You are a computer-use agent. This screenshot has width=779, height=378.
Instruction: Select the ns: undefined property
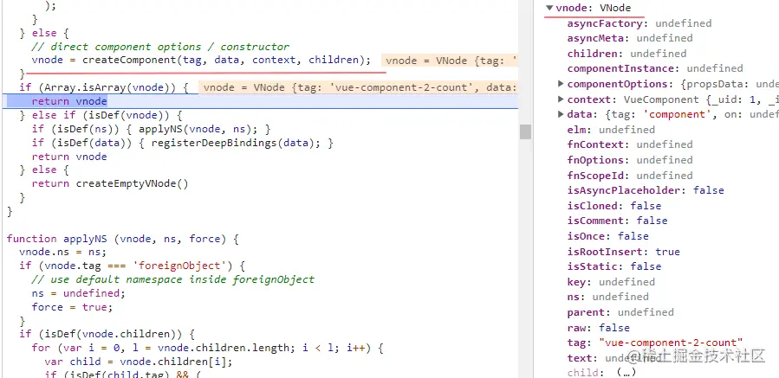pos(608,297)
